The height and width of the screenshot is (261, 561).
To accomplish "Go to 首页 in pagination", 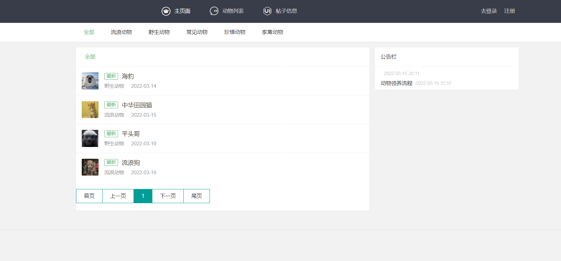I will point(89,196).
